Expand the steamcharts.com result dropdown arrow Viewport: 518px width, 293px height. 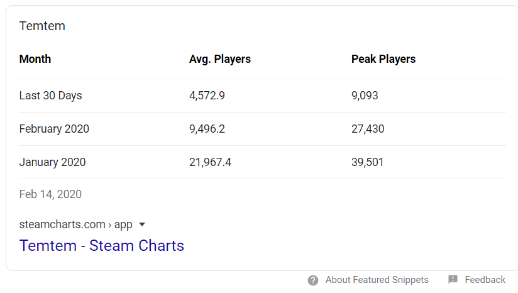pos(142,224)
